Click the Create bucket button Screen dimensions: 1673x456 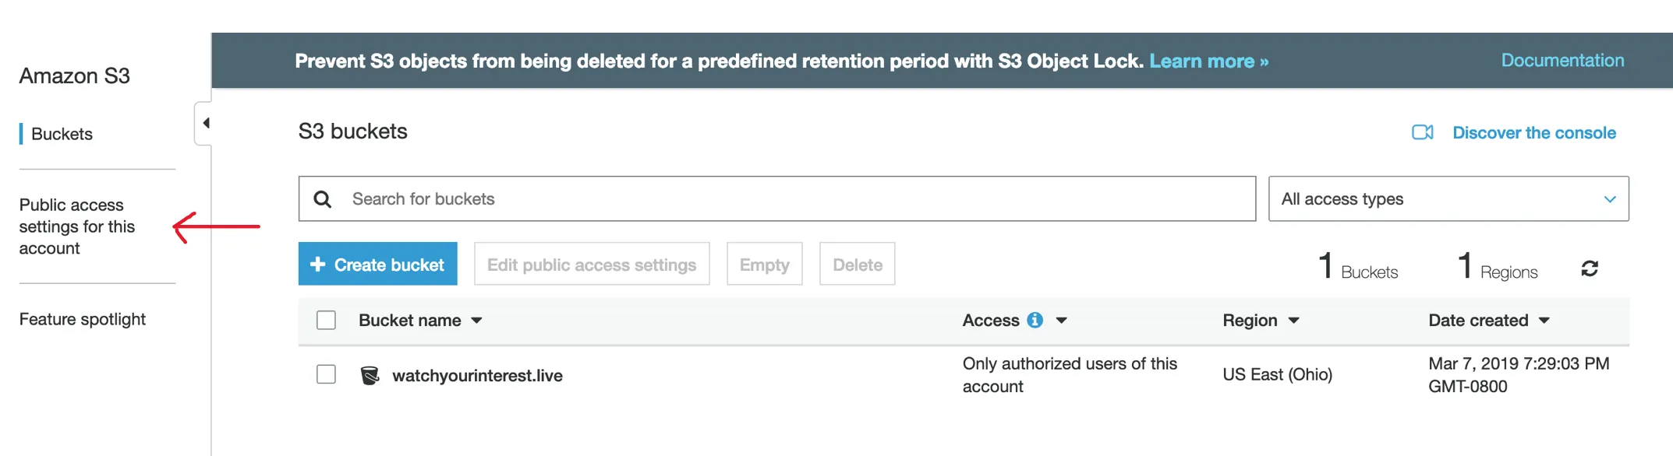click(x=377, y=265)
